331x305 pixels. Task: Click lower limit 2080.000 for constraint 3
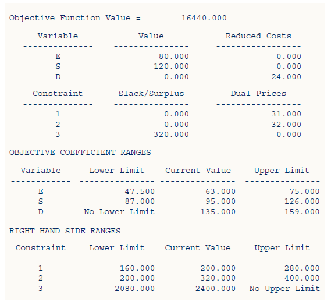(135, 289)
